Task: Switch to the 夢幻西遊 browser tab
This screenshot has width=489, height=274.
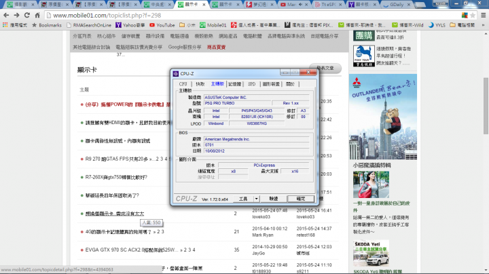Action: click(259, 5)
